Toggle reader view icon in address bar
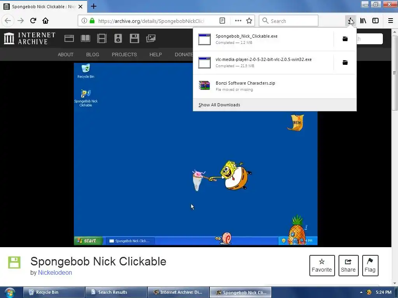The height and width of the screenshot is (298, 398). tap(222, 21)
